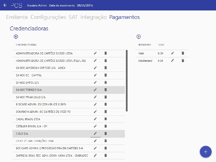The height and width of the screenshot is (162, 216).
Task: Edit CETELEM BRASIL S/A - CFI entry
Action: [95, 126]
